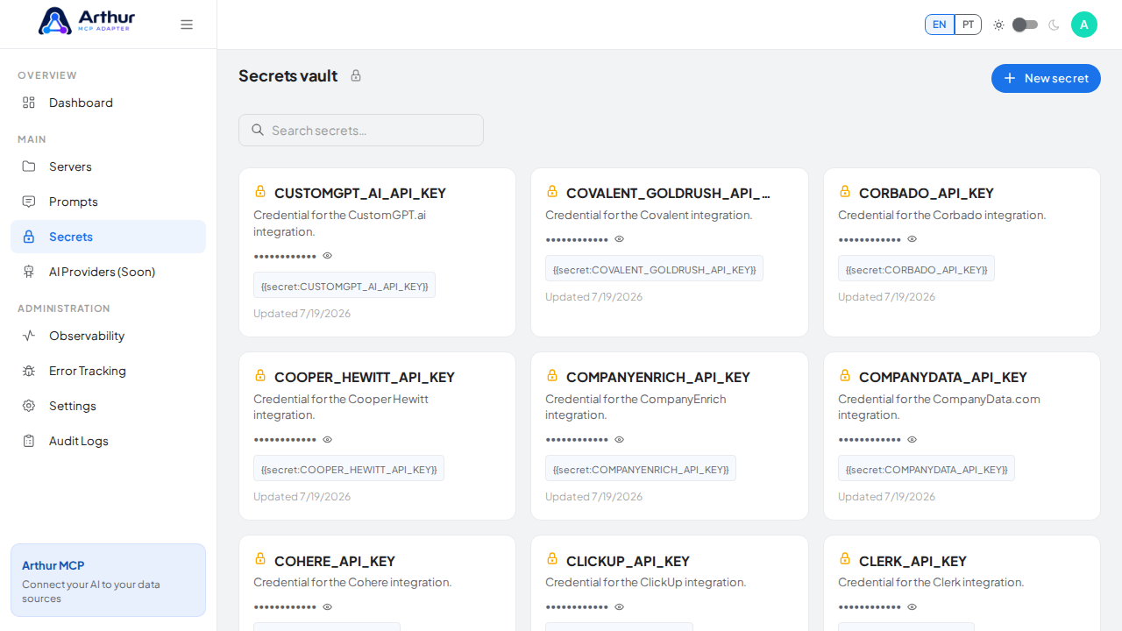Click lock icon on CLERK_API_KEY card
The width and height of the screenshot is (1122, 631).
845,558
